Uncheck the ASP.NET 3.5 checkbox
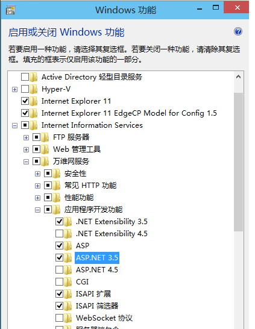This screenshot has height=329, width=255. coord(60,258)
